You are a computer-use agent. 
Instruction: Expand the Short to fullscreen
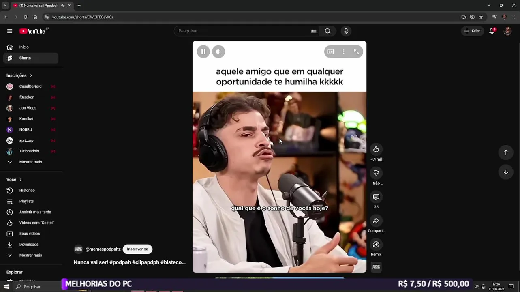pos(357,52)
